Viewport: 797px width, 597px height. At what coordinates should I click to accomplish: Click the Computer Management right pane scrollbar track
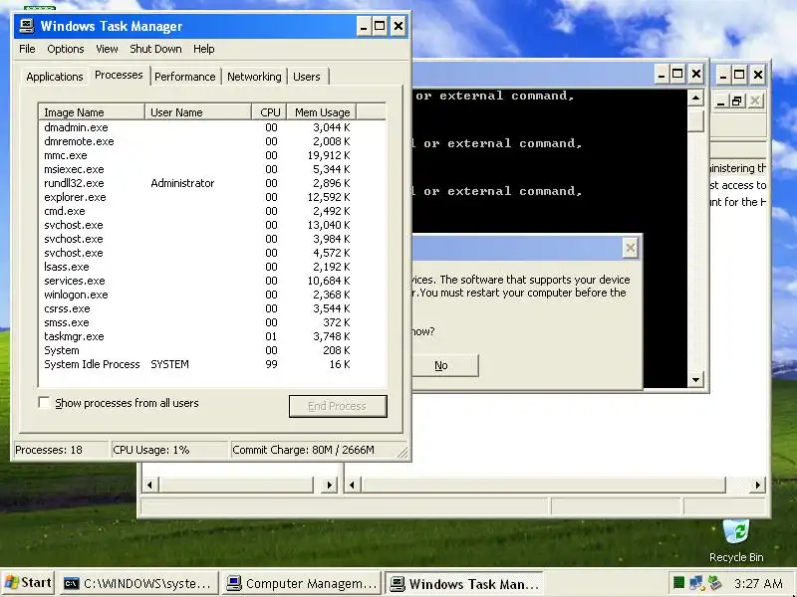pyautogui.click(x=737, y=485)
